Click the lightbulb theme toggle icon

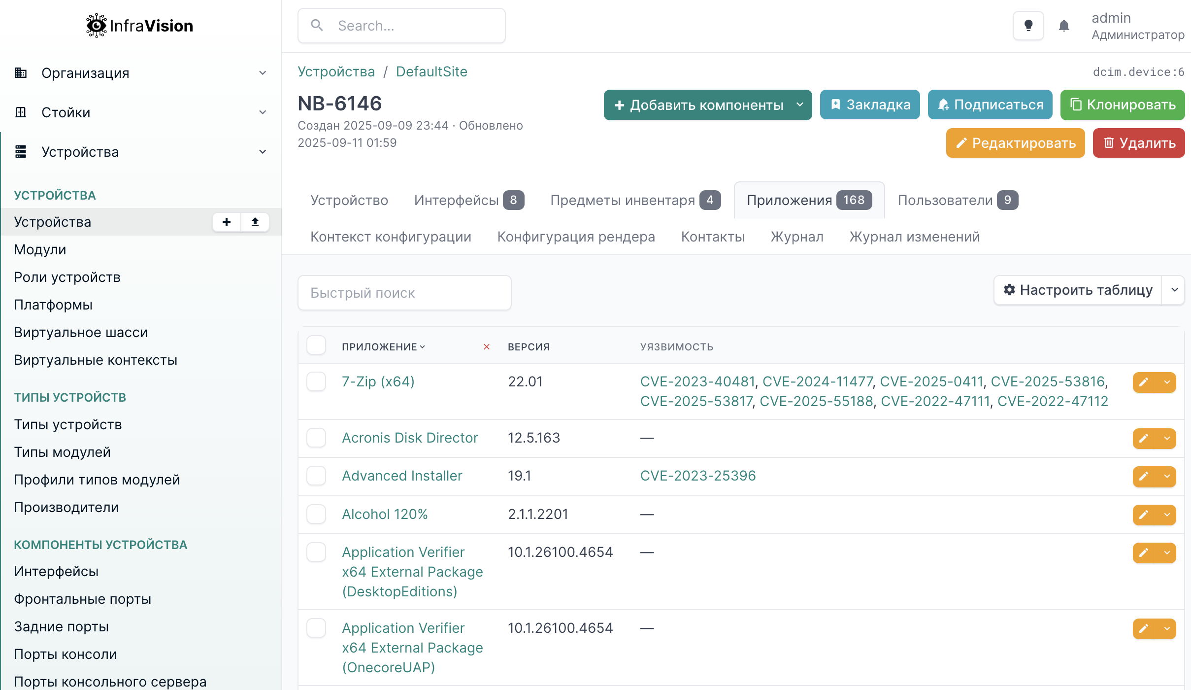1028,26
